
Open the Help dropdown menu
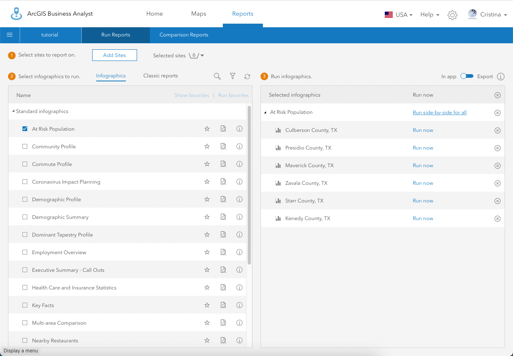[430, 15]
